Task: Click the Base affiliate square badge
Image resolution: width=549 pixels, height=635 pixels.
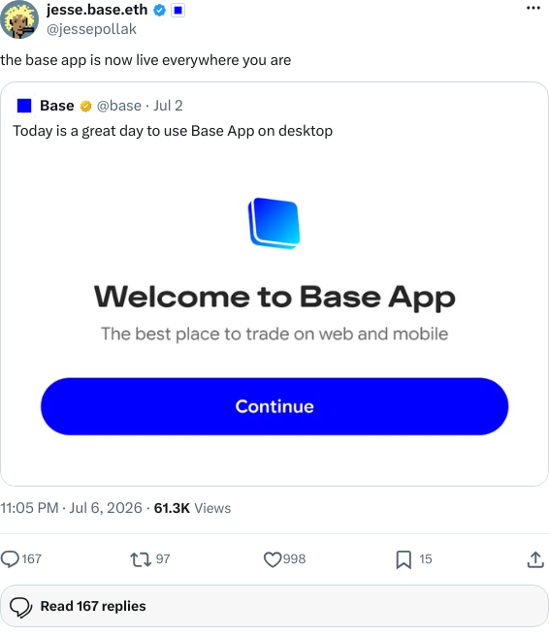Action: (178, 11)
